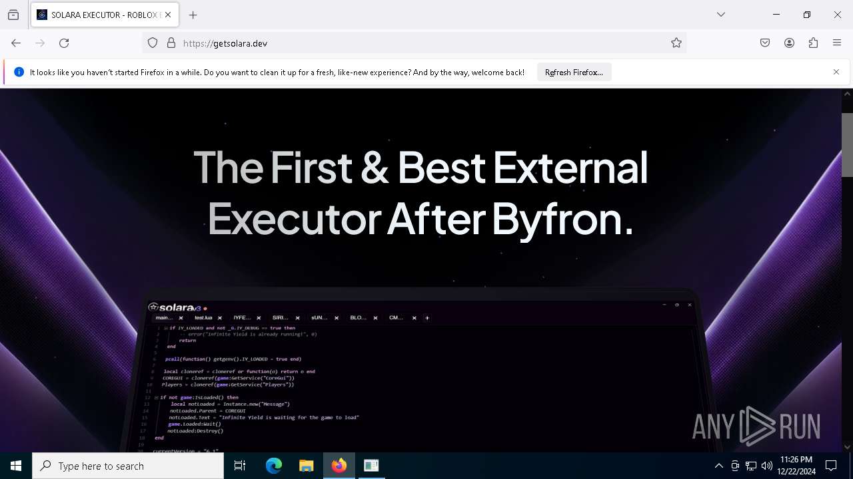853x479 pixels.
Task: Click the heading 'The First & Best External'
Action: tap(421, 166)
